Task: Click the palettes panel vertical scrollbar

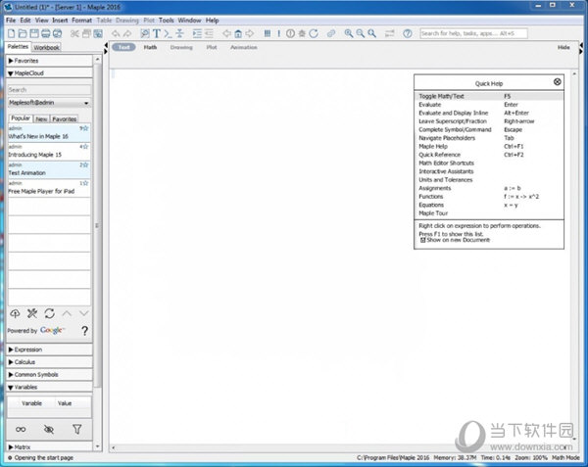Action: [97, 225]
